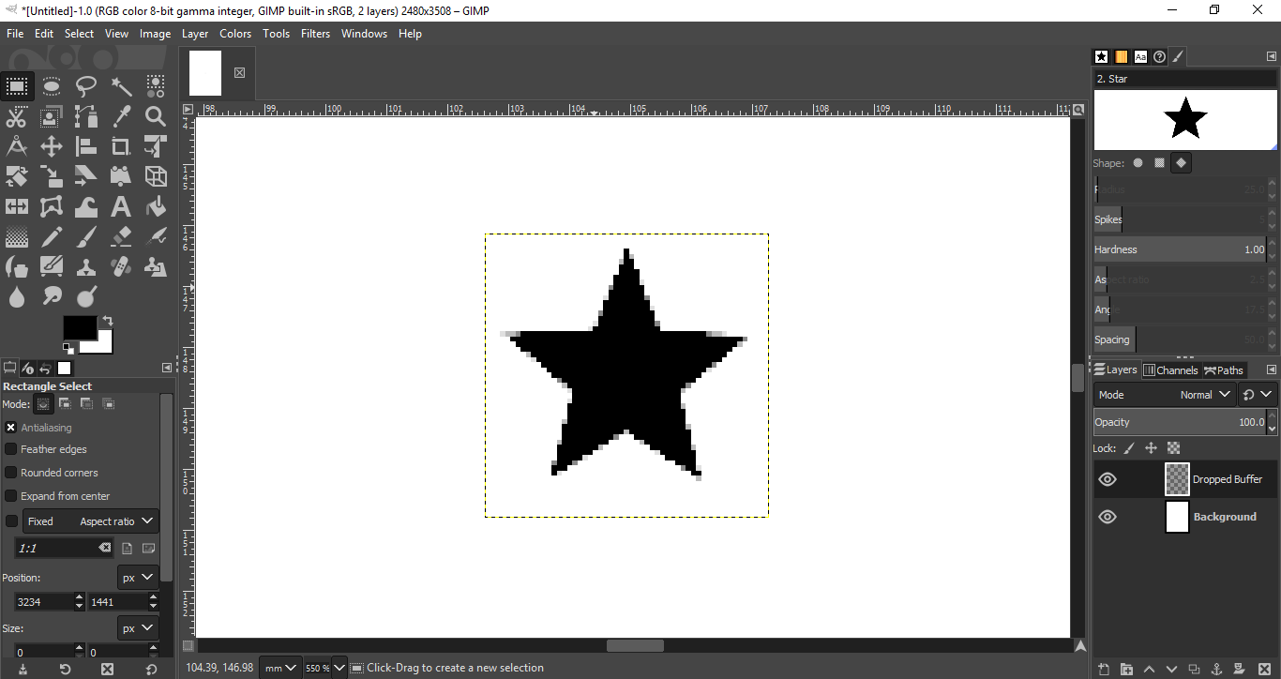Select the Move tool
This screenshot has height=679, width=1281.
(52, 146)
